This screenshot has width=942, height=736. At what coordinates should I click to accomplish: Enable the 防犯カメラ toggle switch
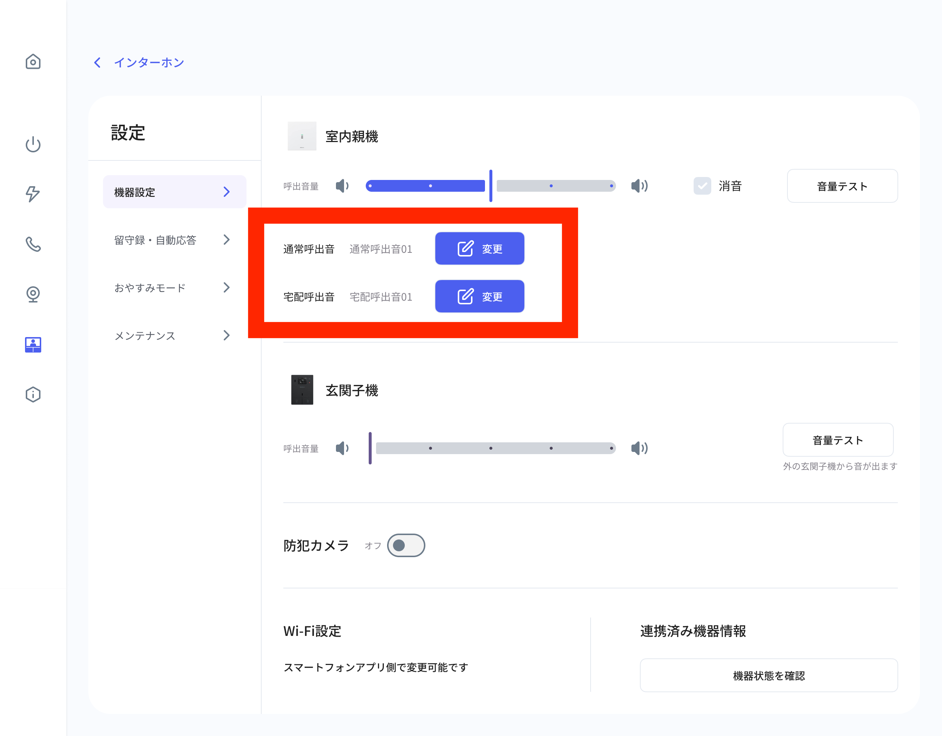coord(406,545)
